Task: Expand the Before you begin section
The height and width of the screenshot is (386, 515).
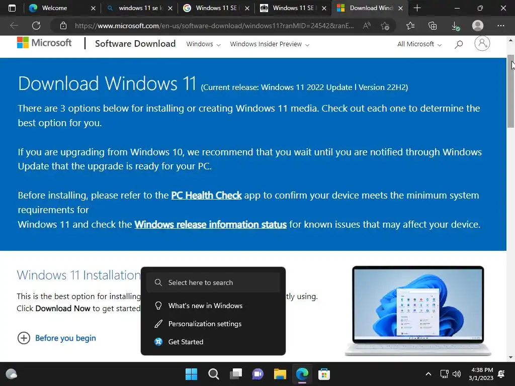Action: click(56, 338)
